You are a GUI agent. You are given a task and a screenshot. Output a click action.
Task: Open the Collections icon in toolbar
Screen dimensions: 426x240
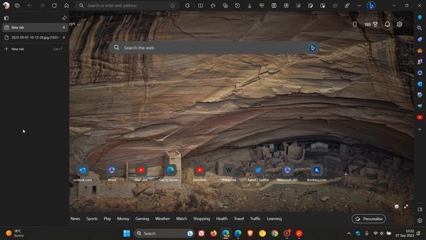225,5
